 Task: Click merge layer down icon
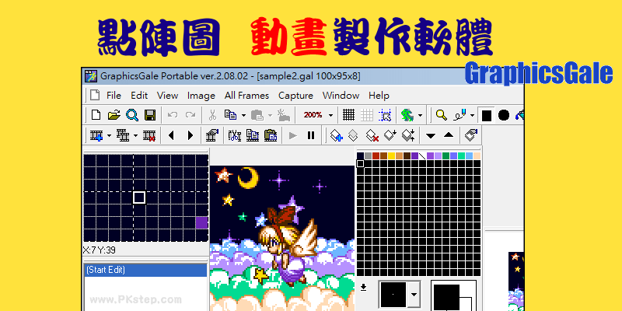(x=390, y=135)
